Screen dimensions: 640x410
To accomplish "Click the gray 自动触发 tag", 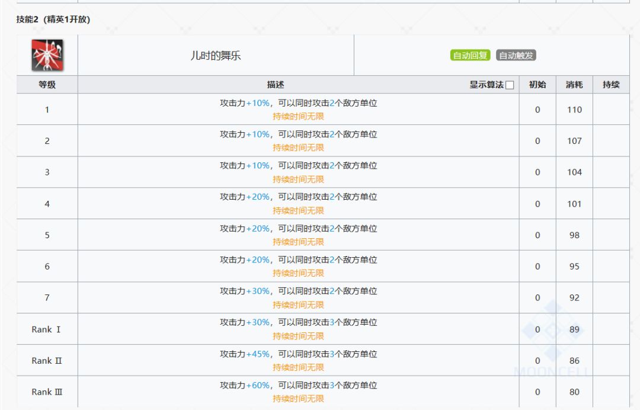I will coord(516,56).
